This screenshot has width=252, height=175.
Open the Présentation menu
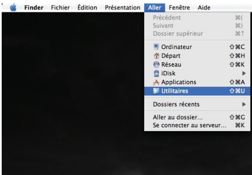(x=122, y=7)
